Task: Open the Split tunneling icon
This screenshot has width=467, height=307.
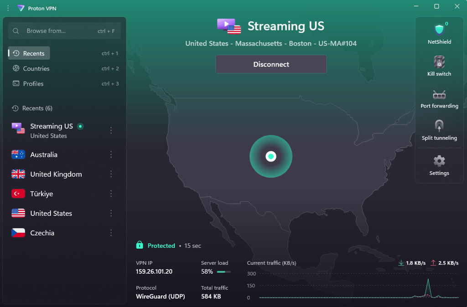Action: pos(439,126)
